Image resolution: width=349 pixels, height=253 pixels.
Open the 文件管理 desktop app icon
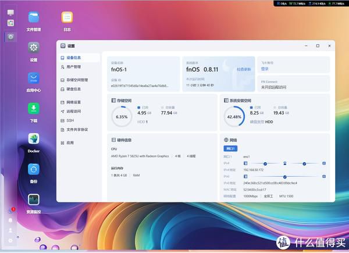(34, 17)
